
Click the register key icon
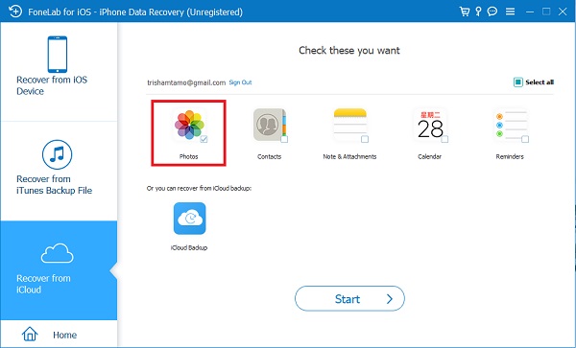coord(478,12)
